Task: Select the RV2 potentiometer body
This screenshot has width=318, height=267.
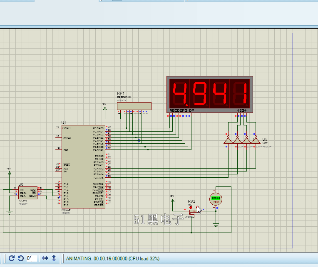Action: [194, 211]
